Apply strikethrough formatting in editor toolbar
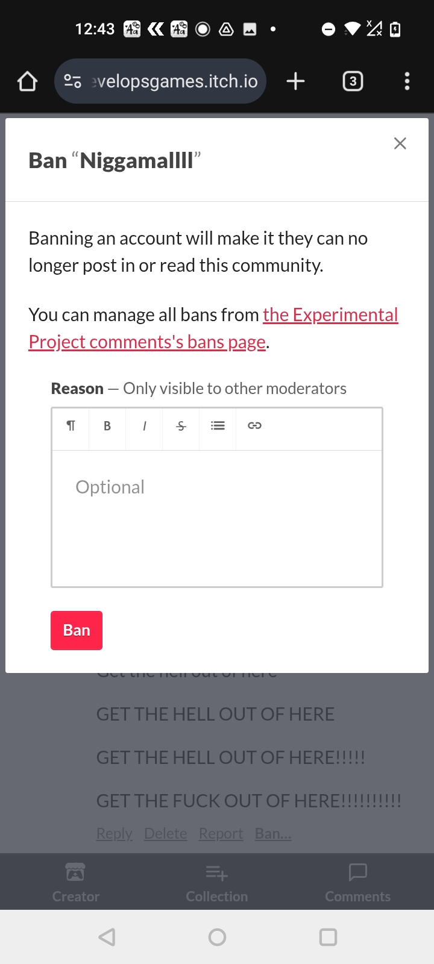 pyautogui.click(x=181, y=426)
